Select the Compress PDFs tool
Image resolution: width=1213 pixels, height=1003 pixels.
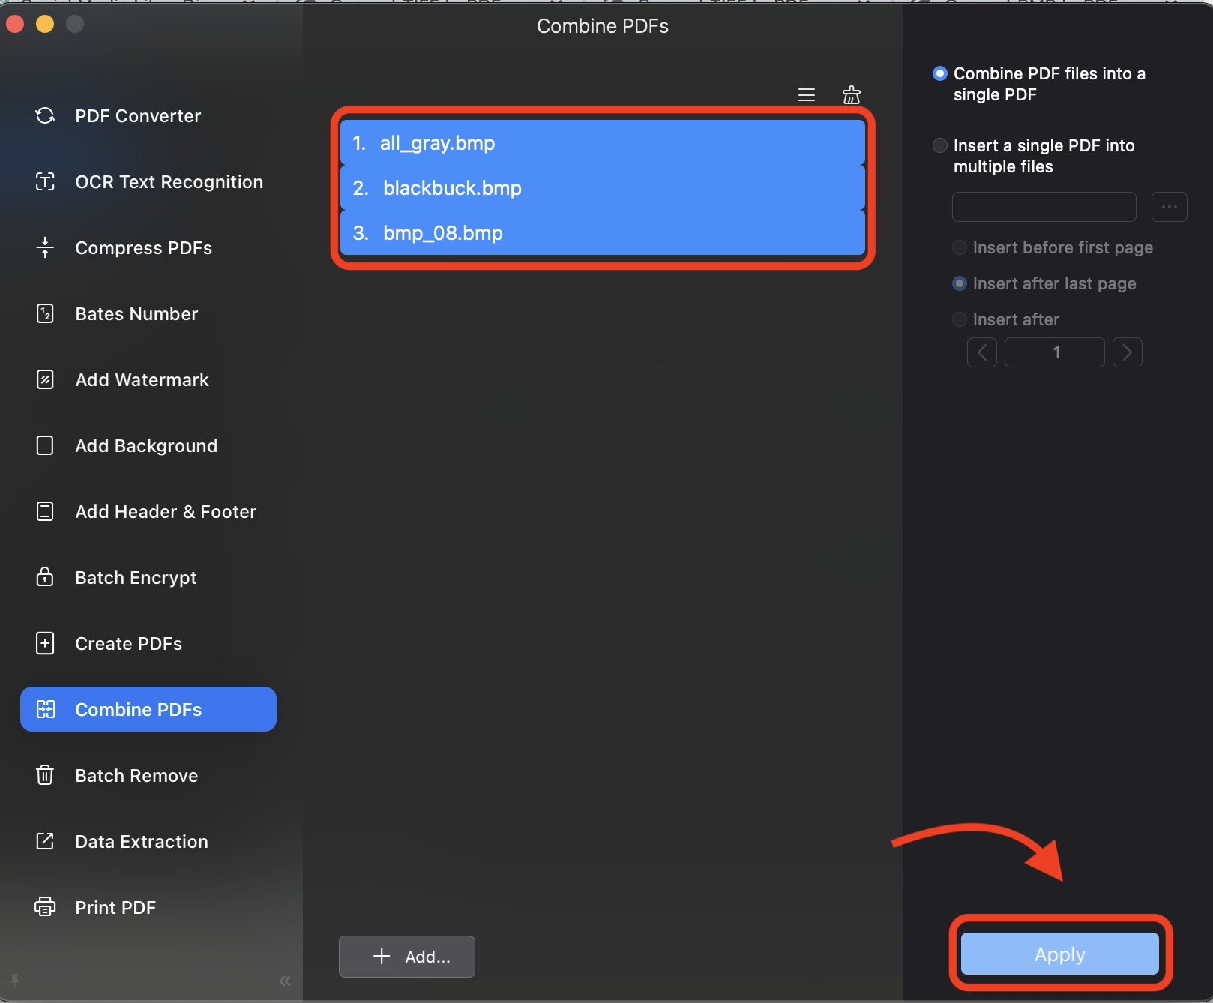143,247
